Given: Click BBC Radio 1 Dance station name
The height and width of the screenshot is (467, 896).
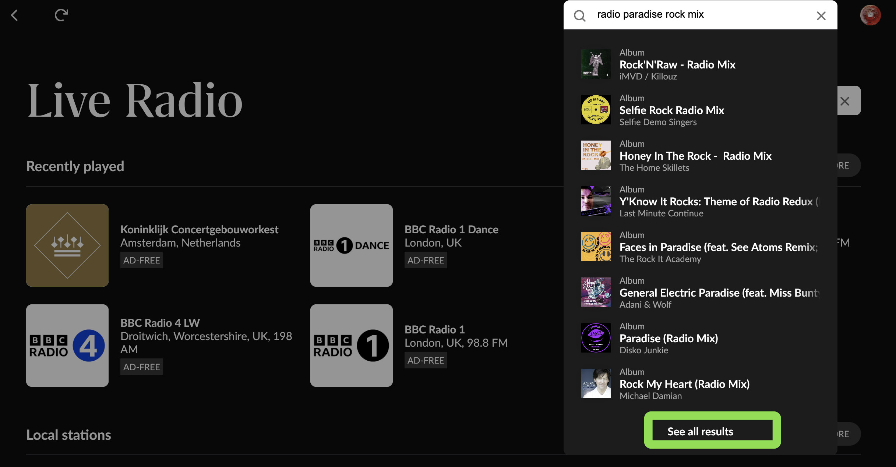Looking at the screenshot, I should coord(451,230).
